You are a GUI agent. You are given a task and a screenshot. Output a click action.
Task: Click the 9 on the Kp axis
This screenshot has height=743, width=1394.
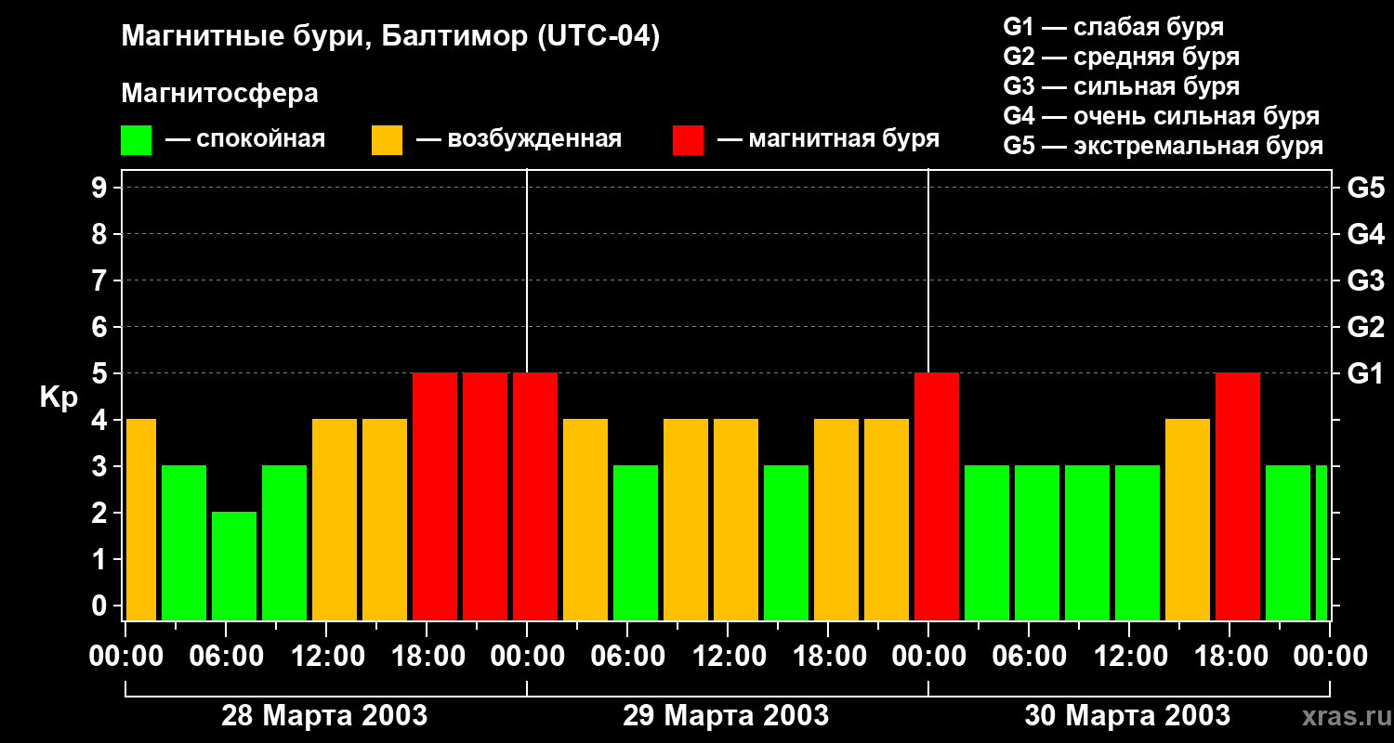click(x=100, y=189)
